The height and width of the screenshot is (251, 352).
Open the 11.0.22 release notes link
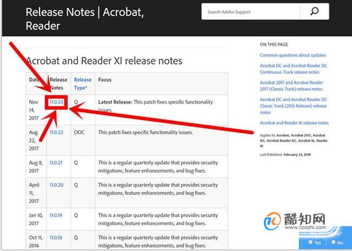coord(56,132)
